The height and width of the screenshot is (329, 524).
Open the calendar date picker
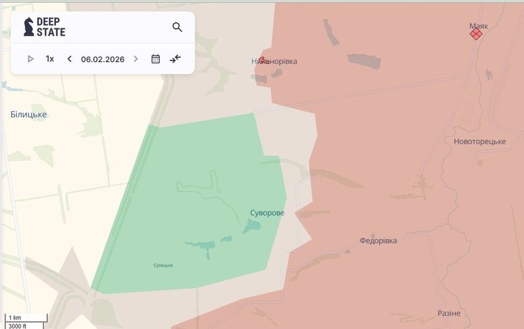coord(156,59)
